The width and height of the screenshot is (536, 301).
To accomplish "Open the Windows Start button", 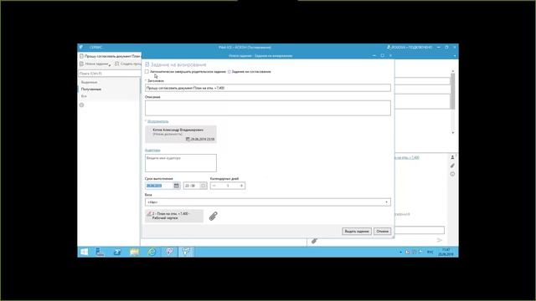I will [84, 252].
